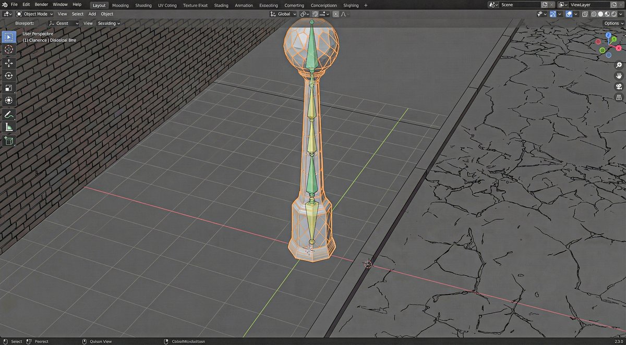Open the Options dropdown

612,23
